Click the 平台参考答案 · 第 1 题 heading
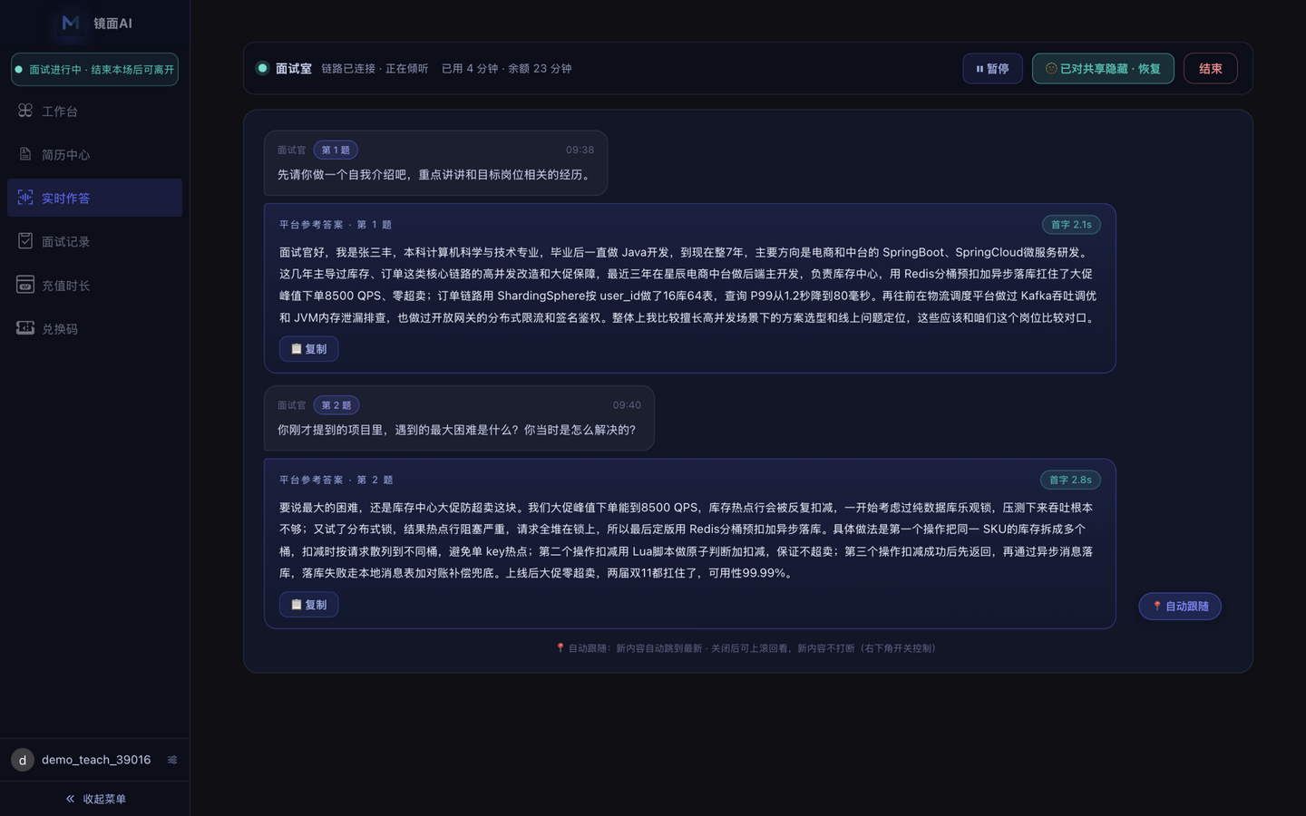The image size is (1306, 816). [x=336, y=225]
